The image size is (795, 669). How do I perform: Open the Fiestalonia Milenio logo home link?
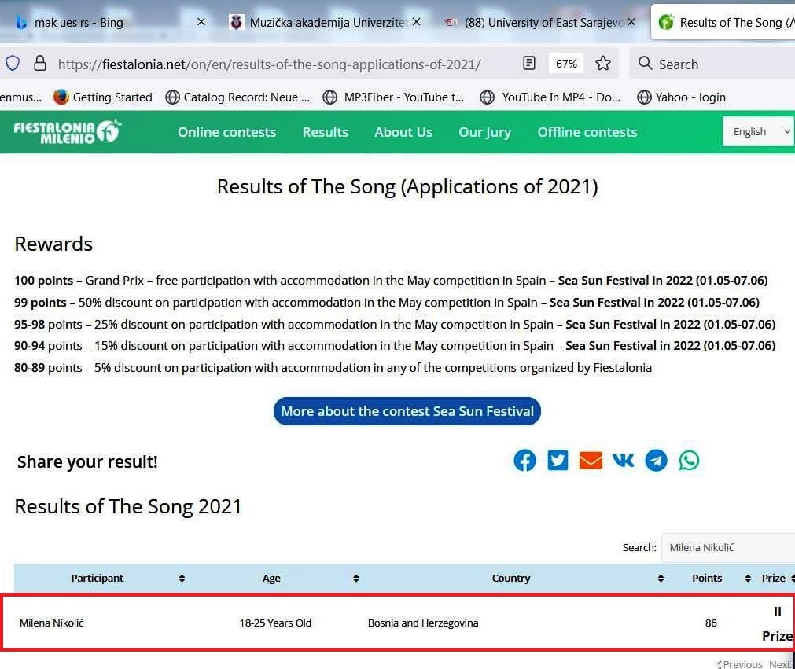click(68, 132)
